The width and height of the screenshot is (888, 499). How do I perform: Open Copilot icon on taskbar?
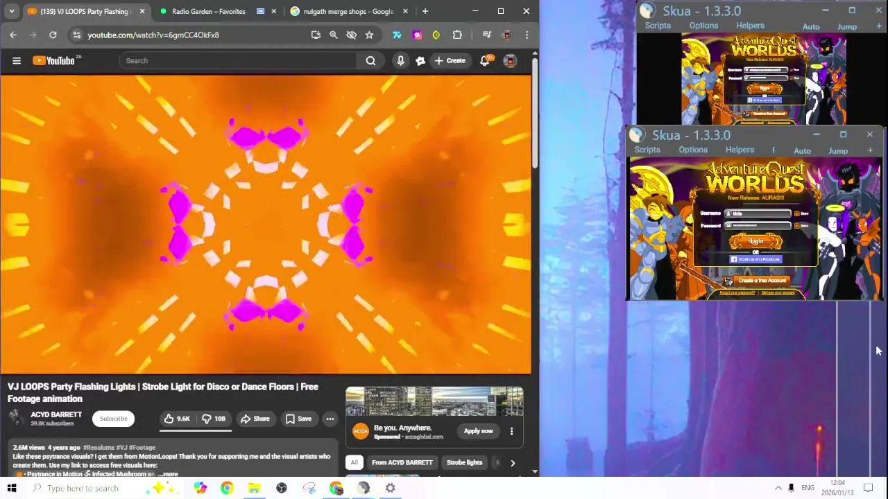tap(200, 488)
